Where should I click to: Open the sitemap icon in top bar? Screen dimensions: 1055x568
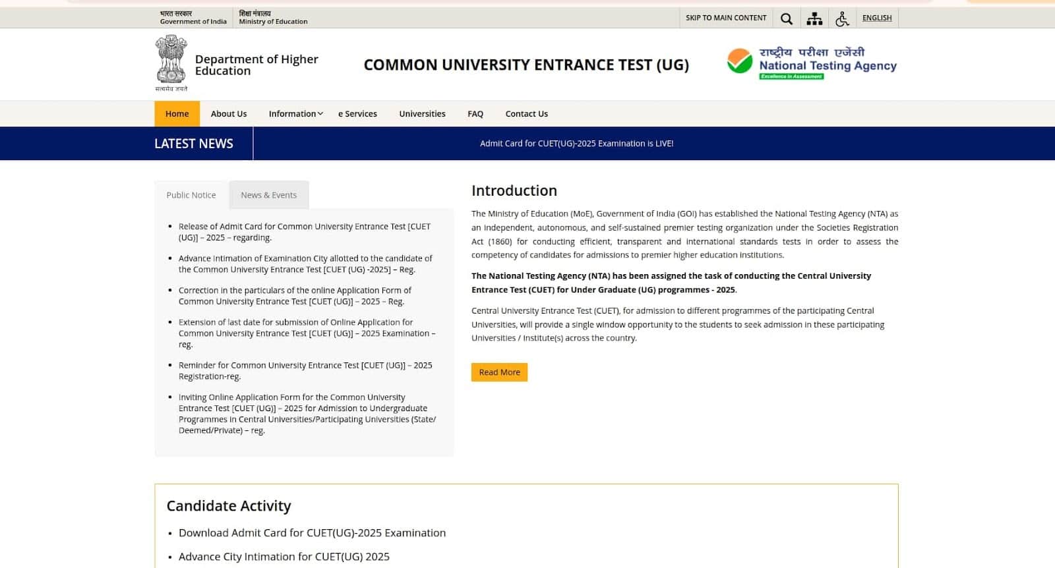pyautogui.click(x=814, y=18)
